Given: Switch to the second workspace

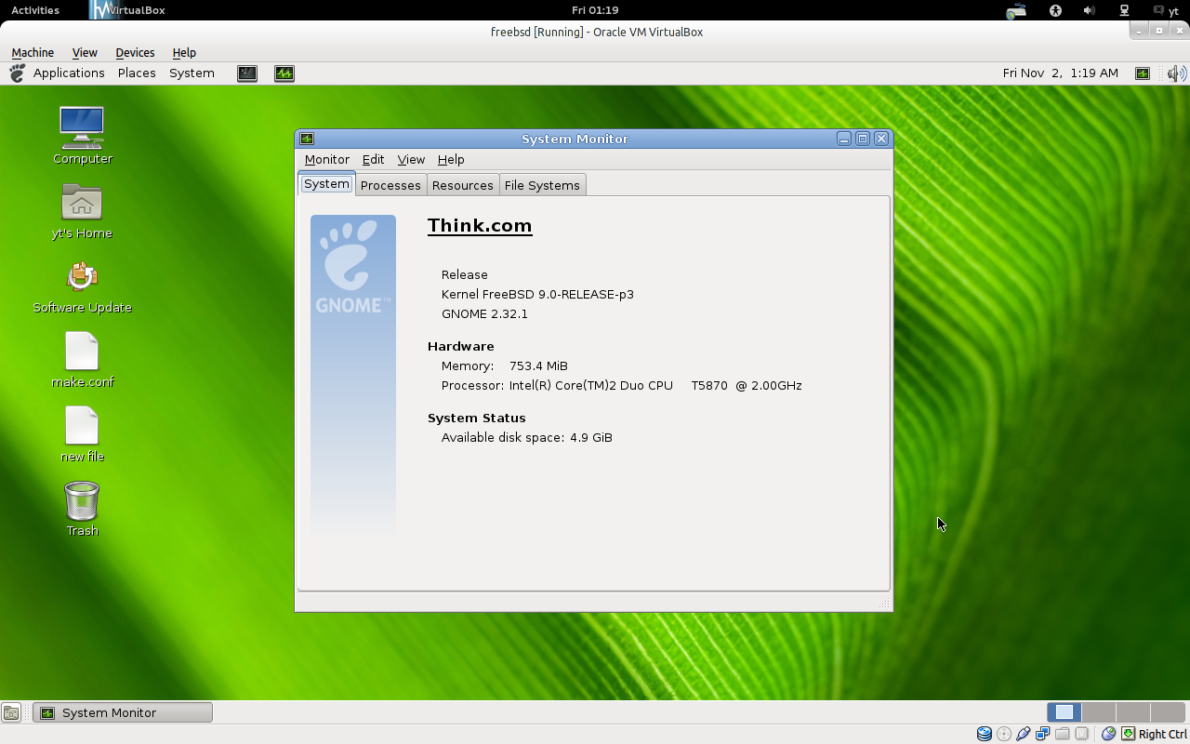Looking at the screenshot, I should (1099, 712).
